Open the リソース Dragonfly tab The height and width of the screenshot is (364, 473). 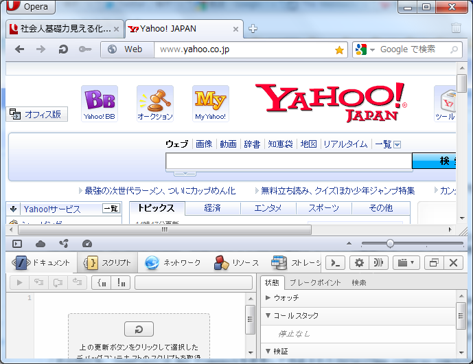click(236, 263)
